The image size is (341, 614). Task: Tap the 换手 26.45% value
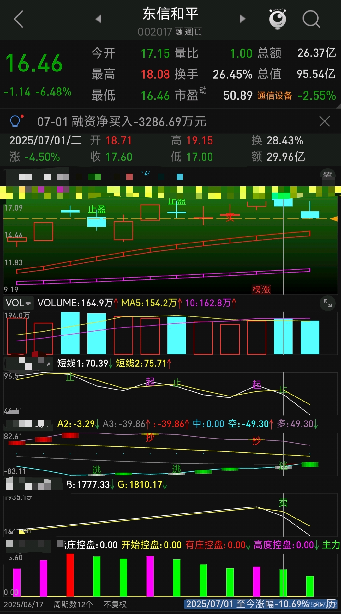tap(233, 74)
